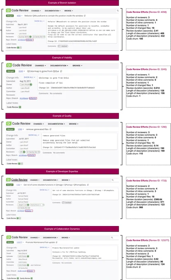Image resolution: width=171 pixels, height=280 pixels.
Task: Open the change number 3245 dropdown link
Action: (21, 71)
